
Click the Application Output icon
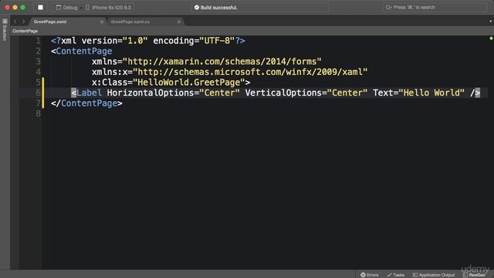415,275
